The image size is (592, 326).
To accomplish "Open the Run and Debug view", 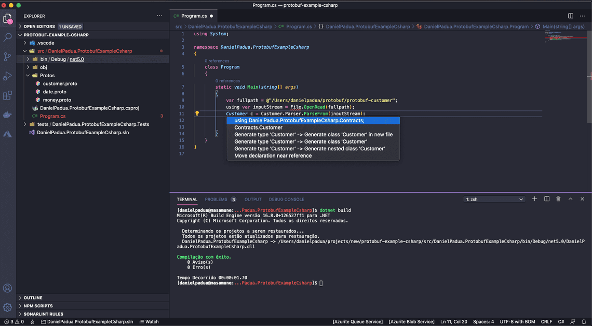I will (7, 76).
